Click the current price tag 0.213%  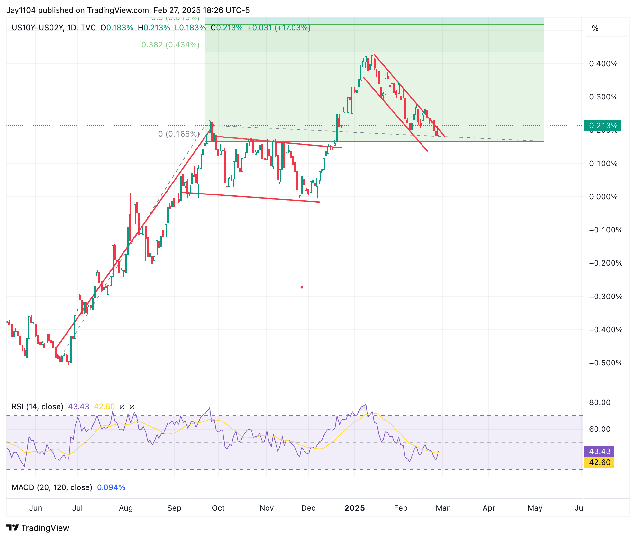tap(603, 126)
